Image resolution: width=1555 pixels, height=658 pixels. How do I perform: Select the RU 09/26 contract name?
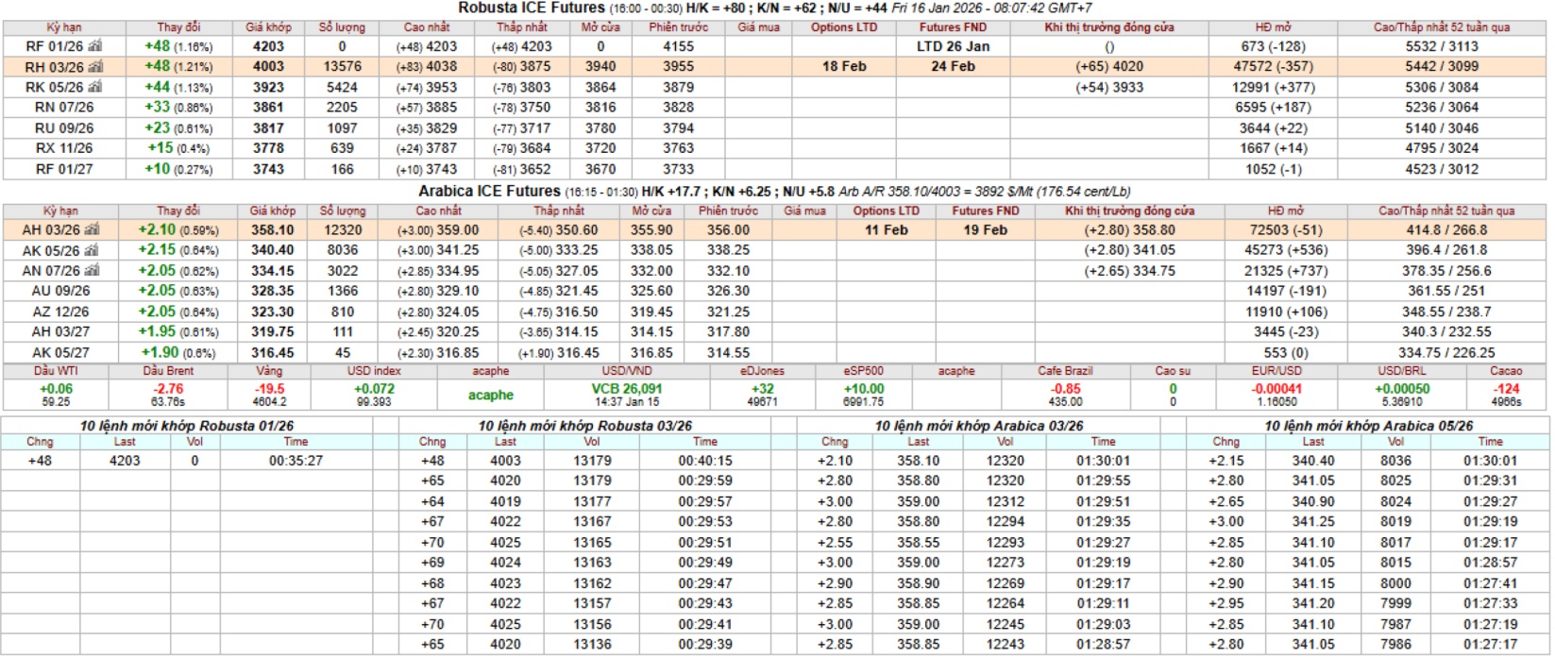click(64, 128)
